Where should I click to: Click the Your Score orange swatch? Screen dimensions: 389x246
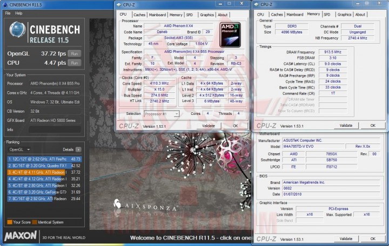coord(10,222)
